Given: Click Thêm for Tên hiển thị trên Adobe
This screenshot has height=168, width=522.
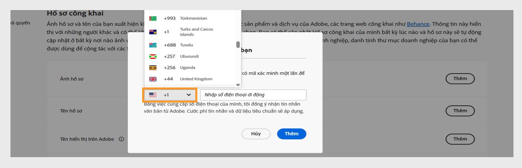Looking at the screenshot, I should coord(460,139).
